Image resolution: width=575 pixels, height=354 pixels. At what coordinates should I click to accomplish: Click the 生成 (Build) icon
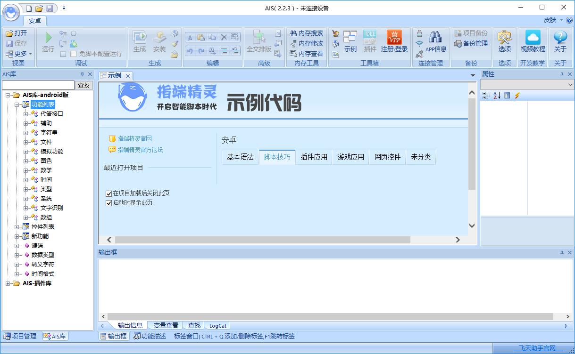140,37
